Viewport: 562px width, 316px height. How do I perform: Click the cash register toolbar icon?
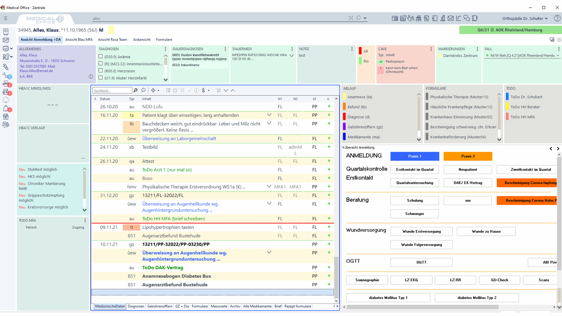[419, 18]
